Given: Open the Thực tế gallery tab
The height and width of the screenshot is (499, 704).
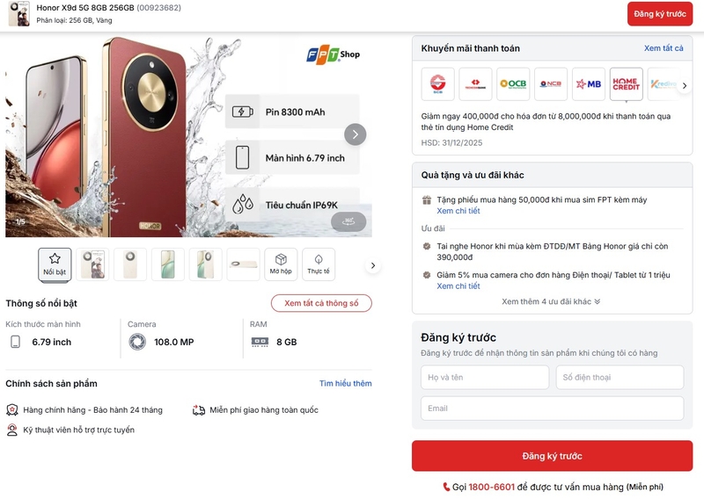Looking at the screenshot, I should click(x=319, y=264).
